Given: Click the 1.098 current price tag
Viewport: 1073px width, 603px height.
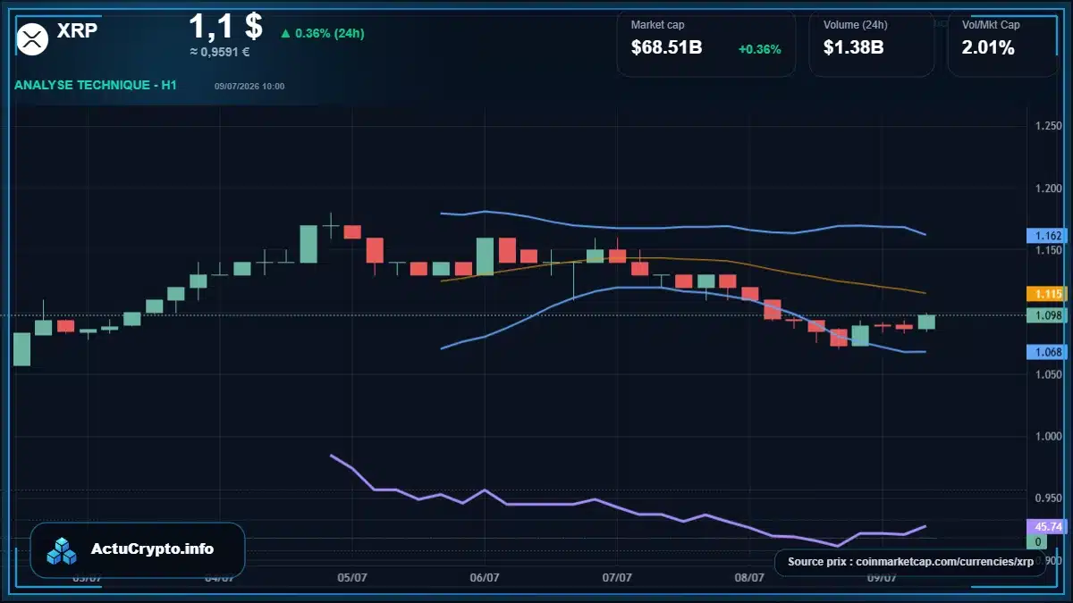Looking at the screenshot, I should click(x=1045, y=316).
